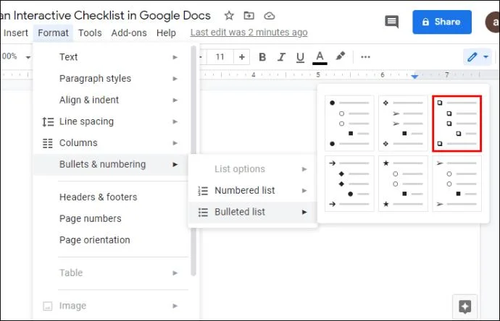Click the Share button
Viewport: 500px width, 321px height.
441,22
